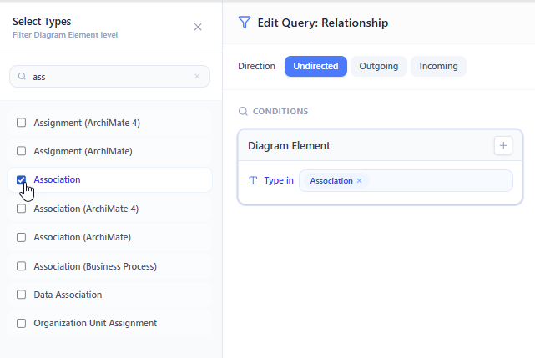Focus the type search field

click(109, 77)
